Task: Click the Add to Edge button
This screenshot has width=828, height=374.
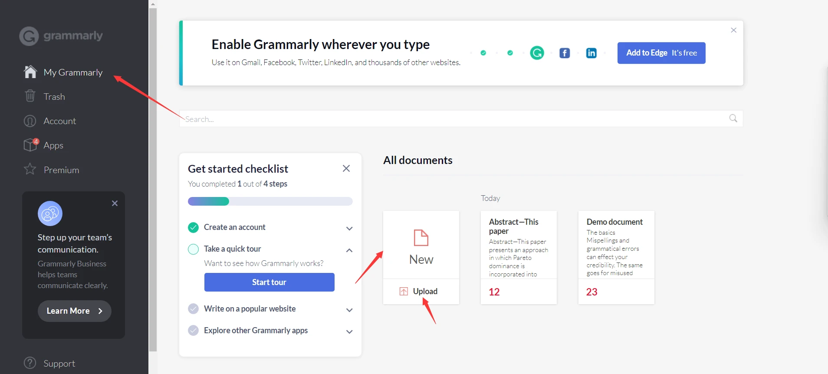Action: pyautogui.click(x=661, y=53)
